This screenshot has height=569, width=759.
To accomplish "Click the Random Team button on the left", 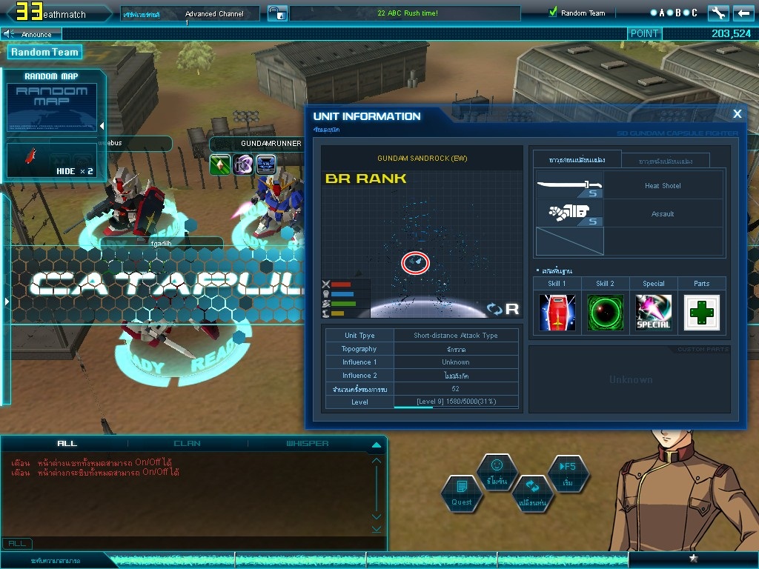I will pyautogui.click(x=44, y=52).
